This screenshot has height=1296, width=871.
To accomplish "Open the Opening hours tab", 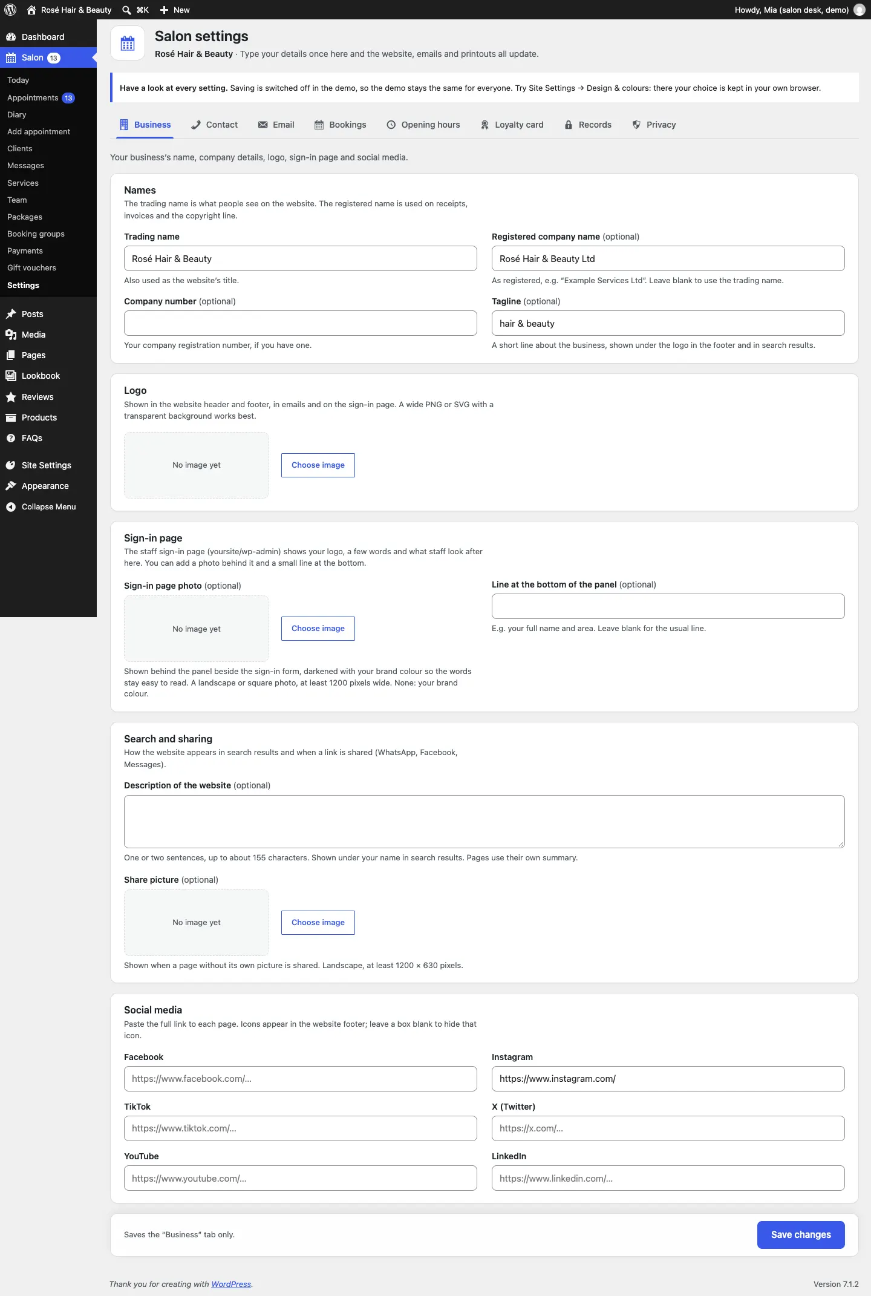I will click(423, 125).
